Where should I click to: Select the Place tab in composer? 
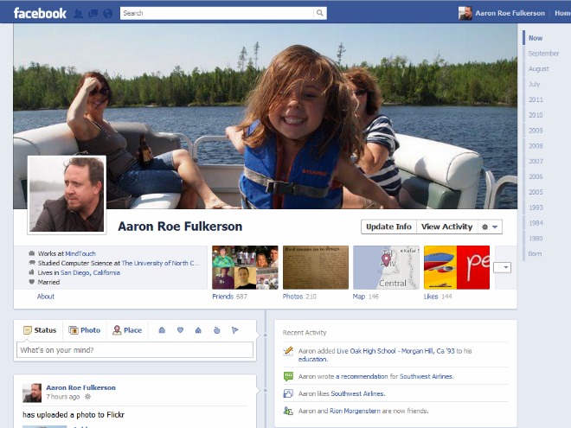(x=127, y=330)
